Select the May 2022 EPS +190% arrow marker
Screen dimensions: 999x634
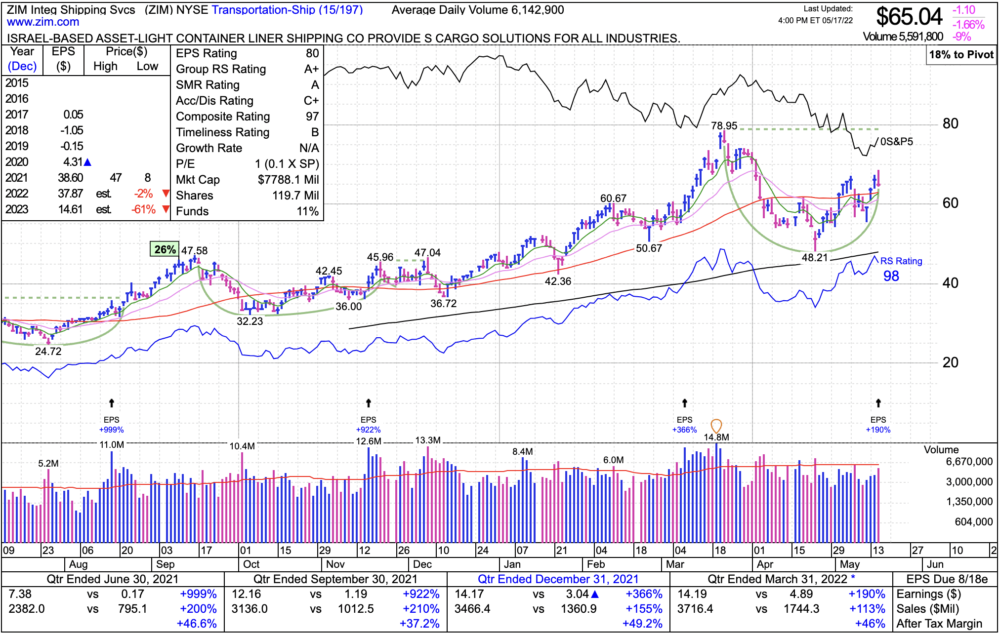[x=878, y=403]
